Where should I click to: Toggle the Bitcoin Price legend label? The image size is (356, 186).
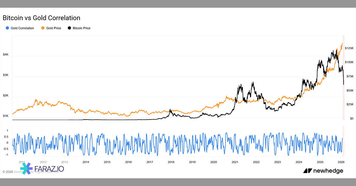point(82,28)
